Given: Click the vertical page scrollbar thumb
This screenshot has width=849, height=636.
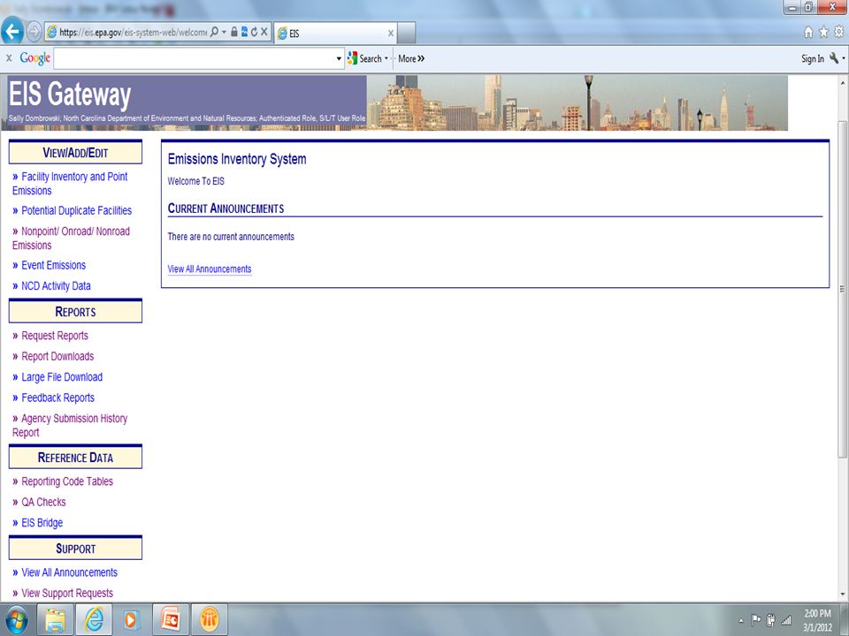Looking at the screenshot, I should (x=843, y=290).
